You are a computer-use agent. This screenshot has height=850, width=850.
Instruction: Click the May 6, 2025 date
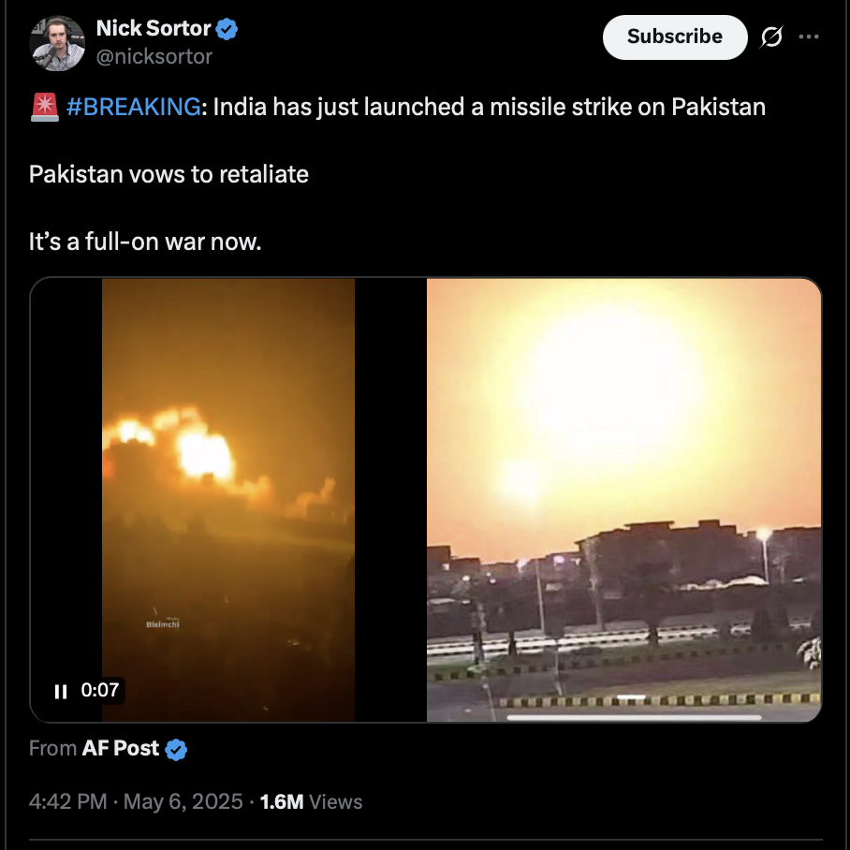tap(183, 801)
